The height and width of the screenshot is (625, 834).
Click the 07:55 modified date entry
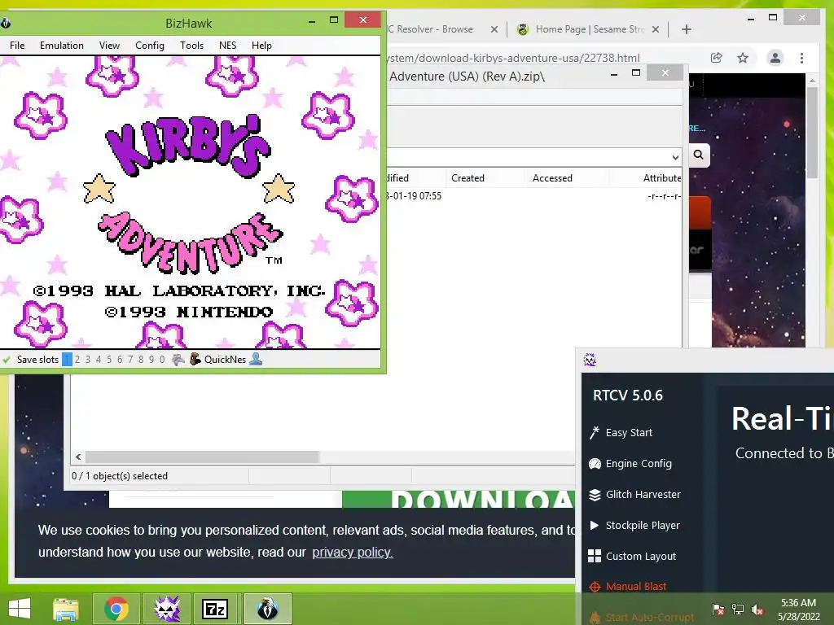click(x=415, y=195)
